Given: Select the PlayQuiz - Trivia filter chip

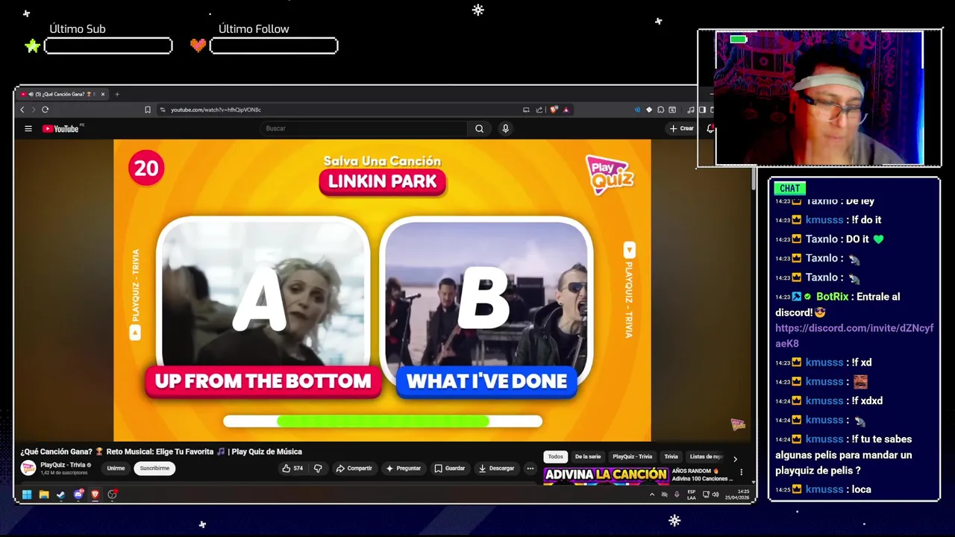Looking at the screenshot, I should click(x=633, y=456).
